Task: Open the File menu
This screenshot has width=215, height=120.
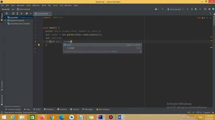Action: 2,5
